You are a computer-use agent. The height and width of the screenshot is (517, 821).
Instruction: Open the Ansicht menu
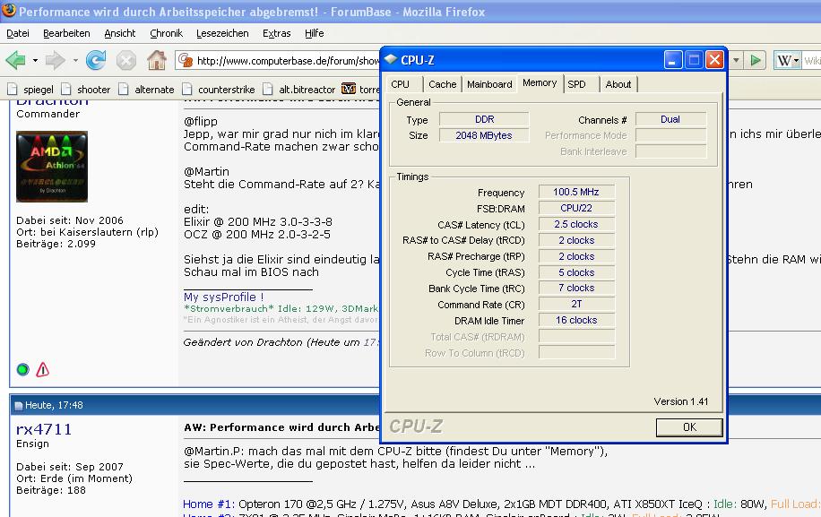coord(120,33)
